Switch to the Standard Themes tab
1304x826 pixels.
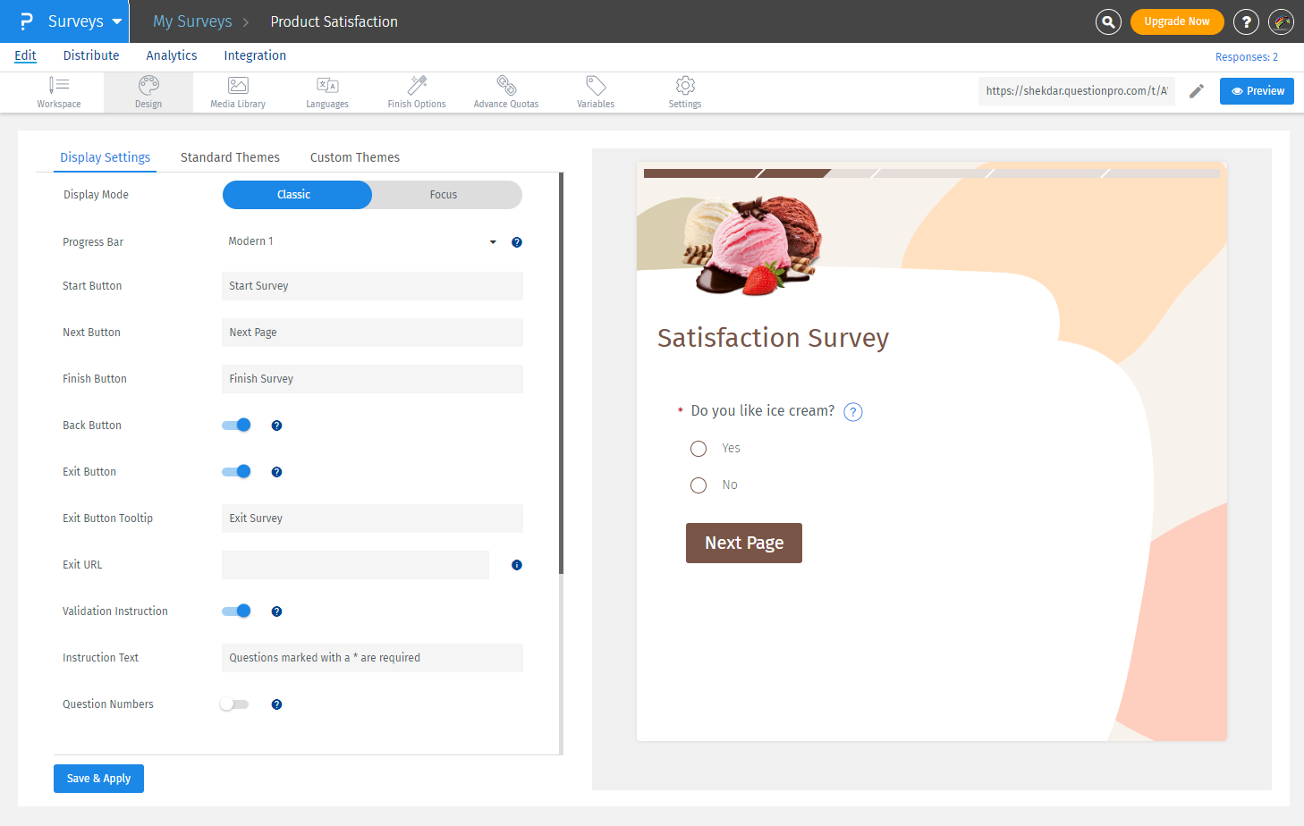(230, 157)
